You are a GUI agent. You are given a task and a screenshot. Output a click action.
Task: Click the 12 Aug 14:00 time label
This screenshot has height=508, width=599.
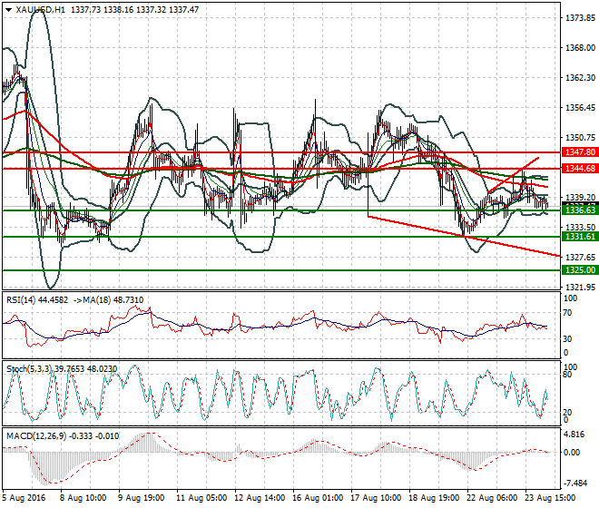(x=260, y=498)
